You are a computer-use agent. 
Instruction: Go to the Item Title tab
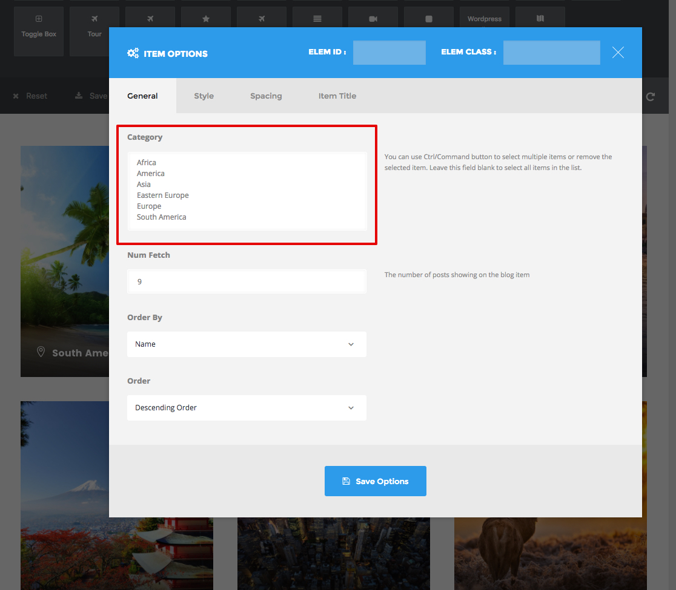tap(337, 96)
